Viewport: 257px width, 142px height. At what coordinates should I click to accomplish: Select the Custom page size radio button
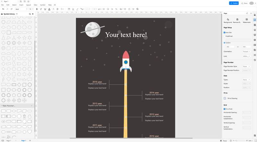tap(224, 43)
